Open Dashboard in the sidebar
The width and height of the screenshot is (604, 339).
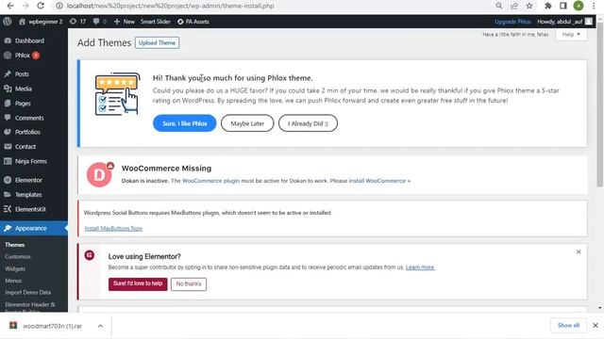point(29,40)
